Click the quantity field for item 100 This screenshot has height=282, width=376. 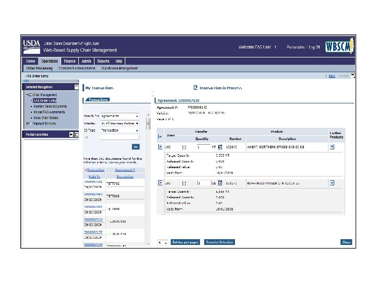204,147
